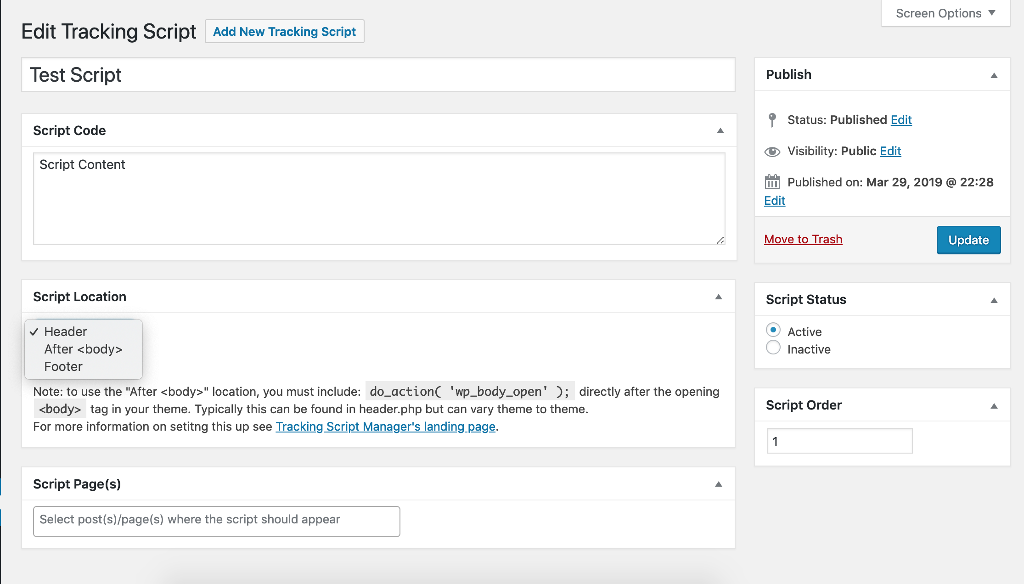Click the do_action( 'wp_body_open' ); code snippet
Screen dimensions: 1024x584
tap(469, 392)
